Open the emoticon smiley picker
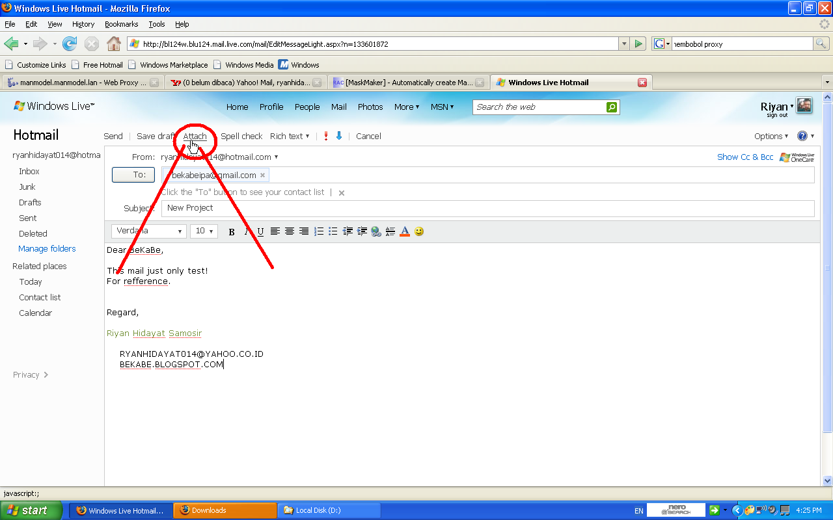Screen dimensions: 833x520 coord(419,231)
